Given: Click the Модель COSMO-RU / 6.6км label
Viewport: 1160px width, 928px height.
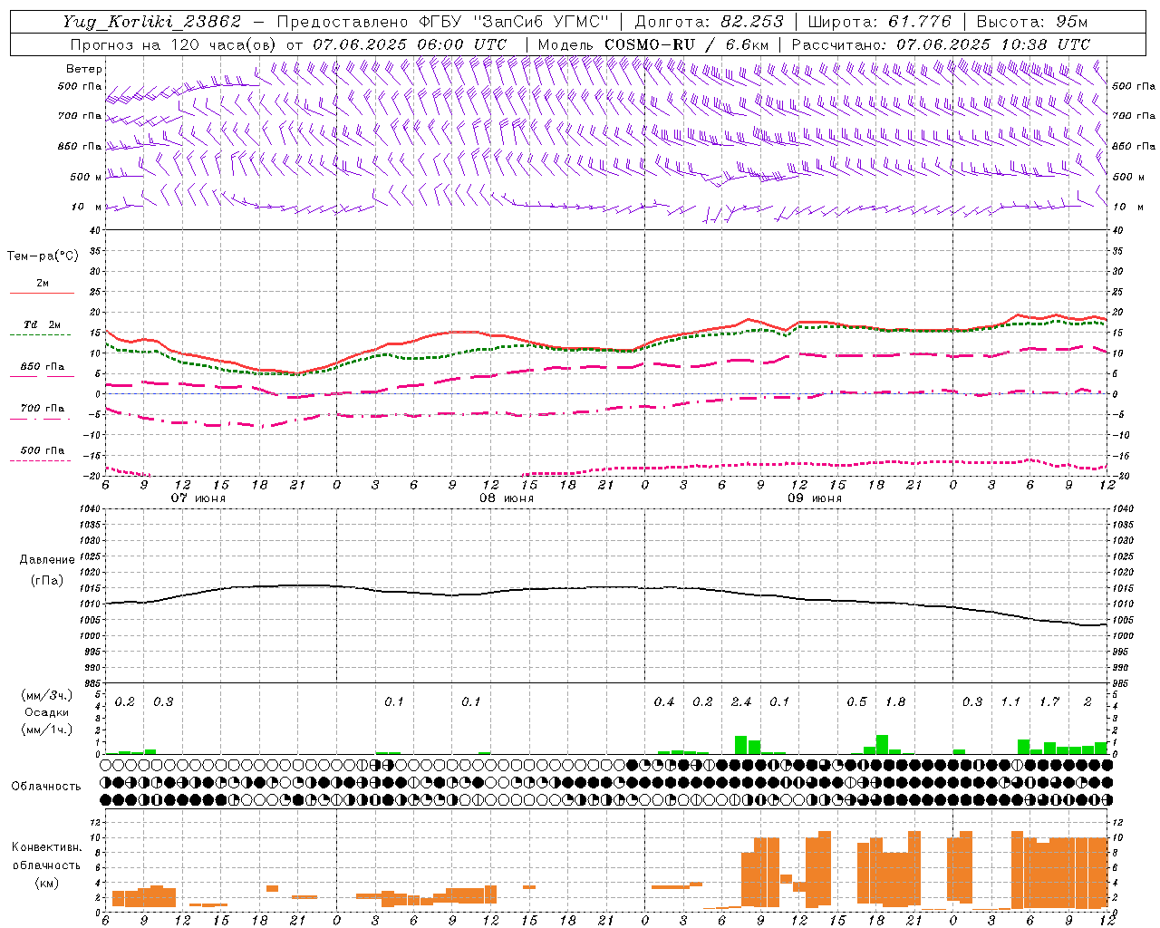Looking at the screenshot, I should point(652,44).
